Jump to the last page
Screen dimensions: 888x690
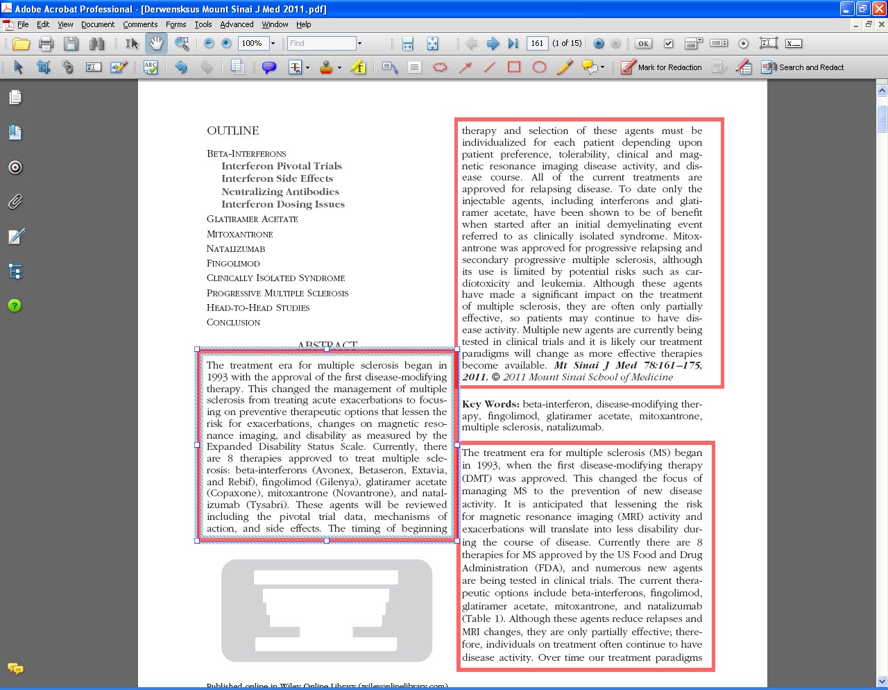(x=513, y=44)
